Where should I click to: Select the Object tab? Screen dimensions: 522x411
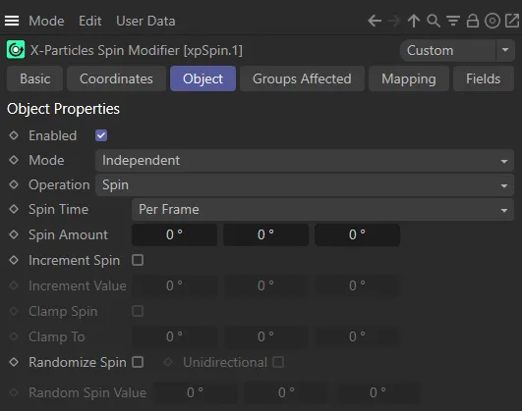click(203, 78)
